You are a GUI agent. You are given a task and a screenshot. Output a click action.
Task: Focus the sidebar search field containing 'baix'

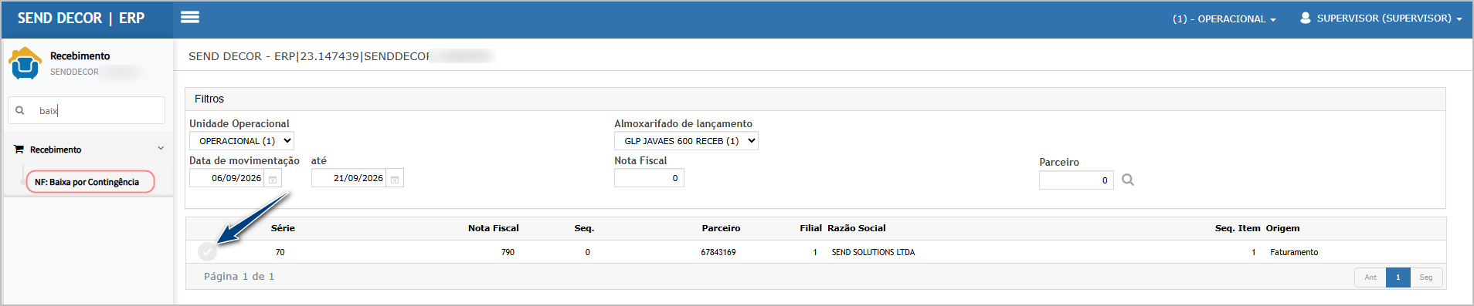(x=87, y=110)
